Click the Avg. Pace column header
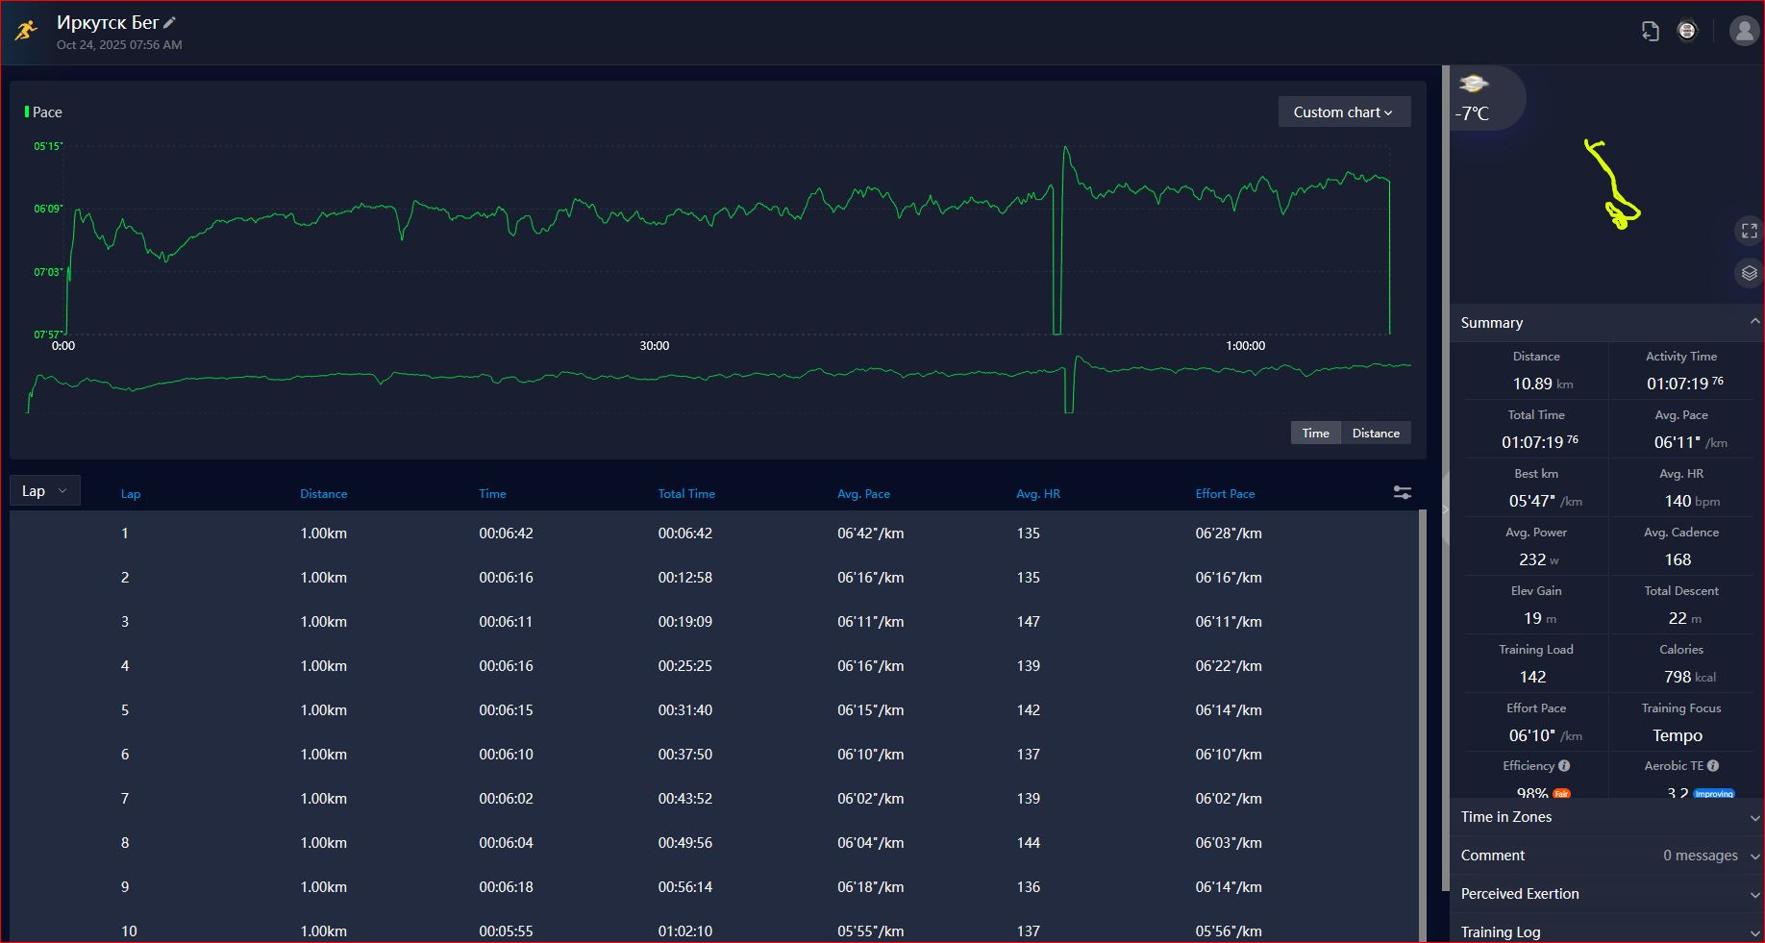Image resolution: width=1765 pixels, height=943 pixels. (x=863, y=493)
